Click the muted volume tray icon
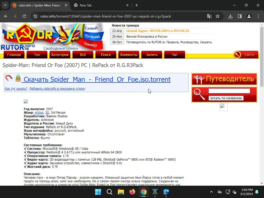This screenshot has width=264, height=198. (234, 192)
